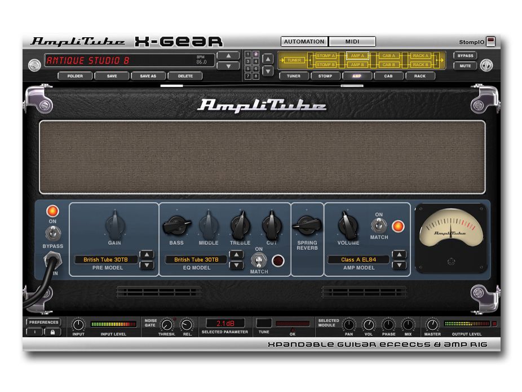The image size is (522, 392).
Task: Open the AUTOMATION panel
Action: tap(304, 42)
